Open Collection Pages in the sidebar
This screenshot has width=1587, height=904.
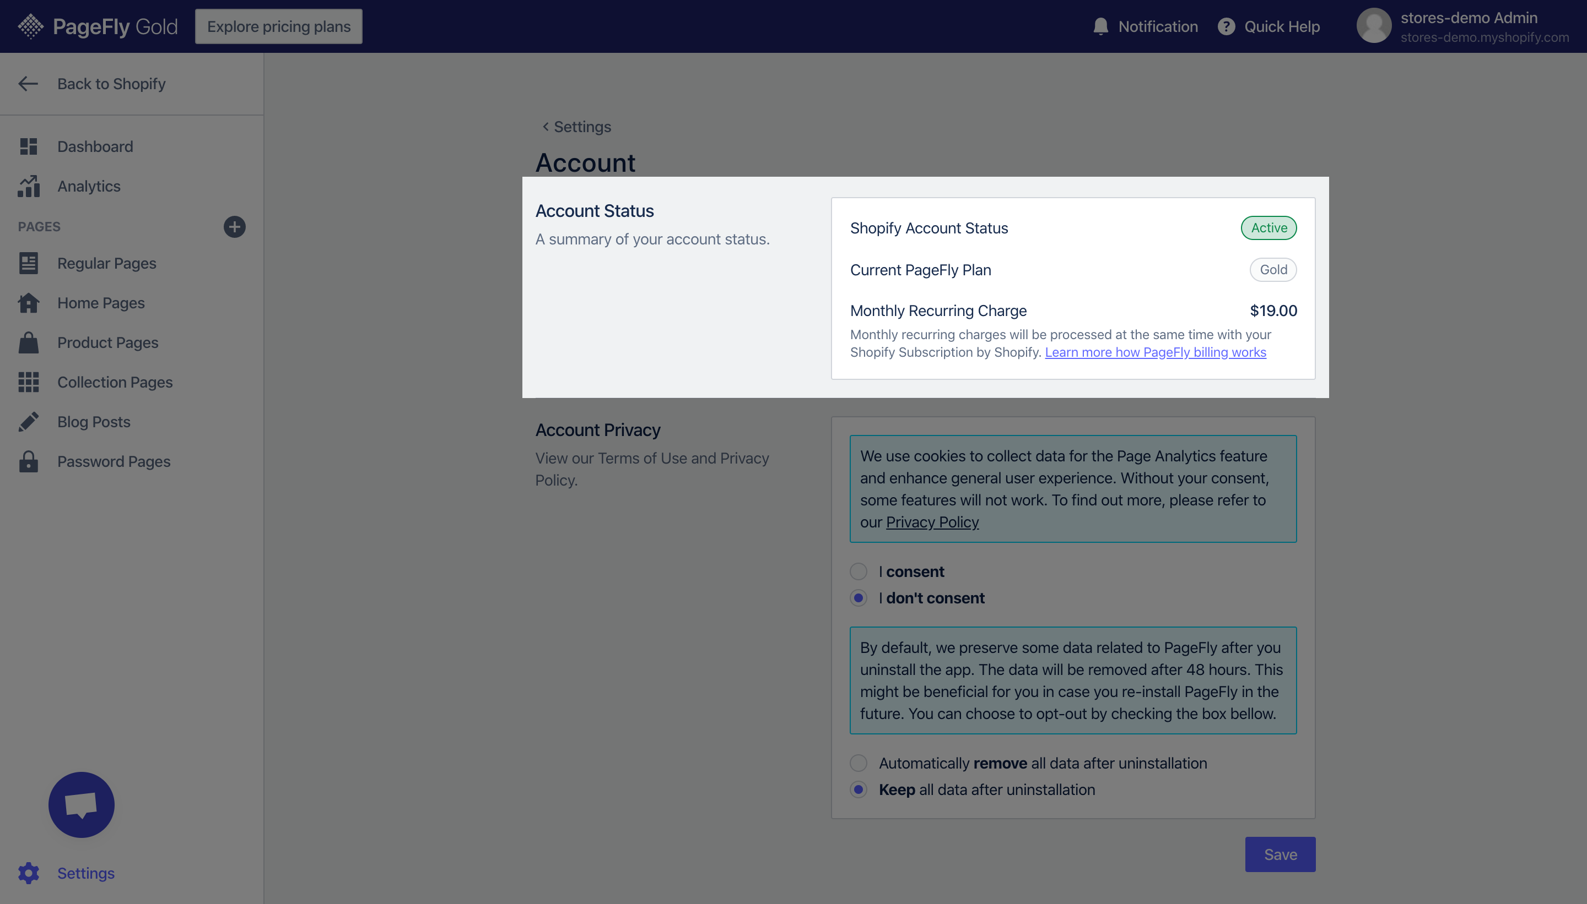[x=115, y=383]
